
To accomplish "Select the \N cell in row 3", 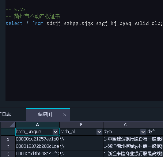I will [x=81, y=154].
